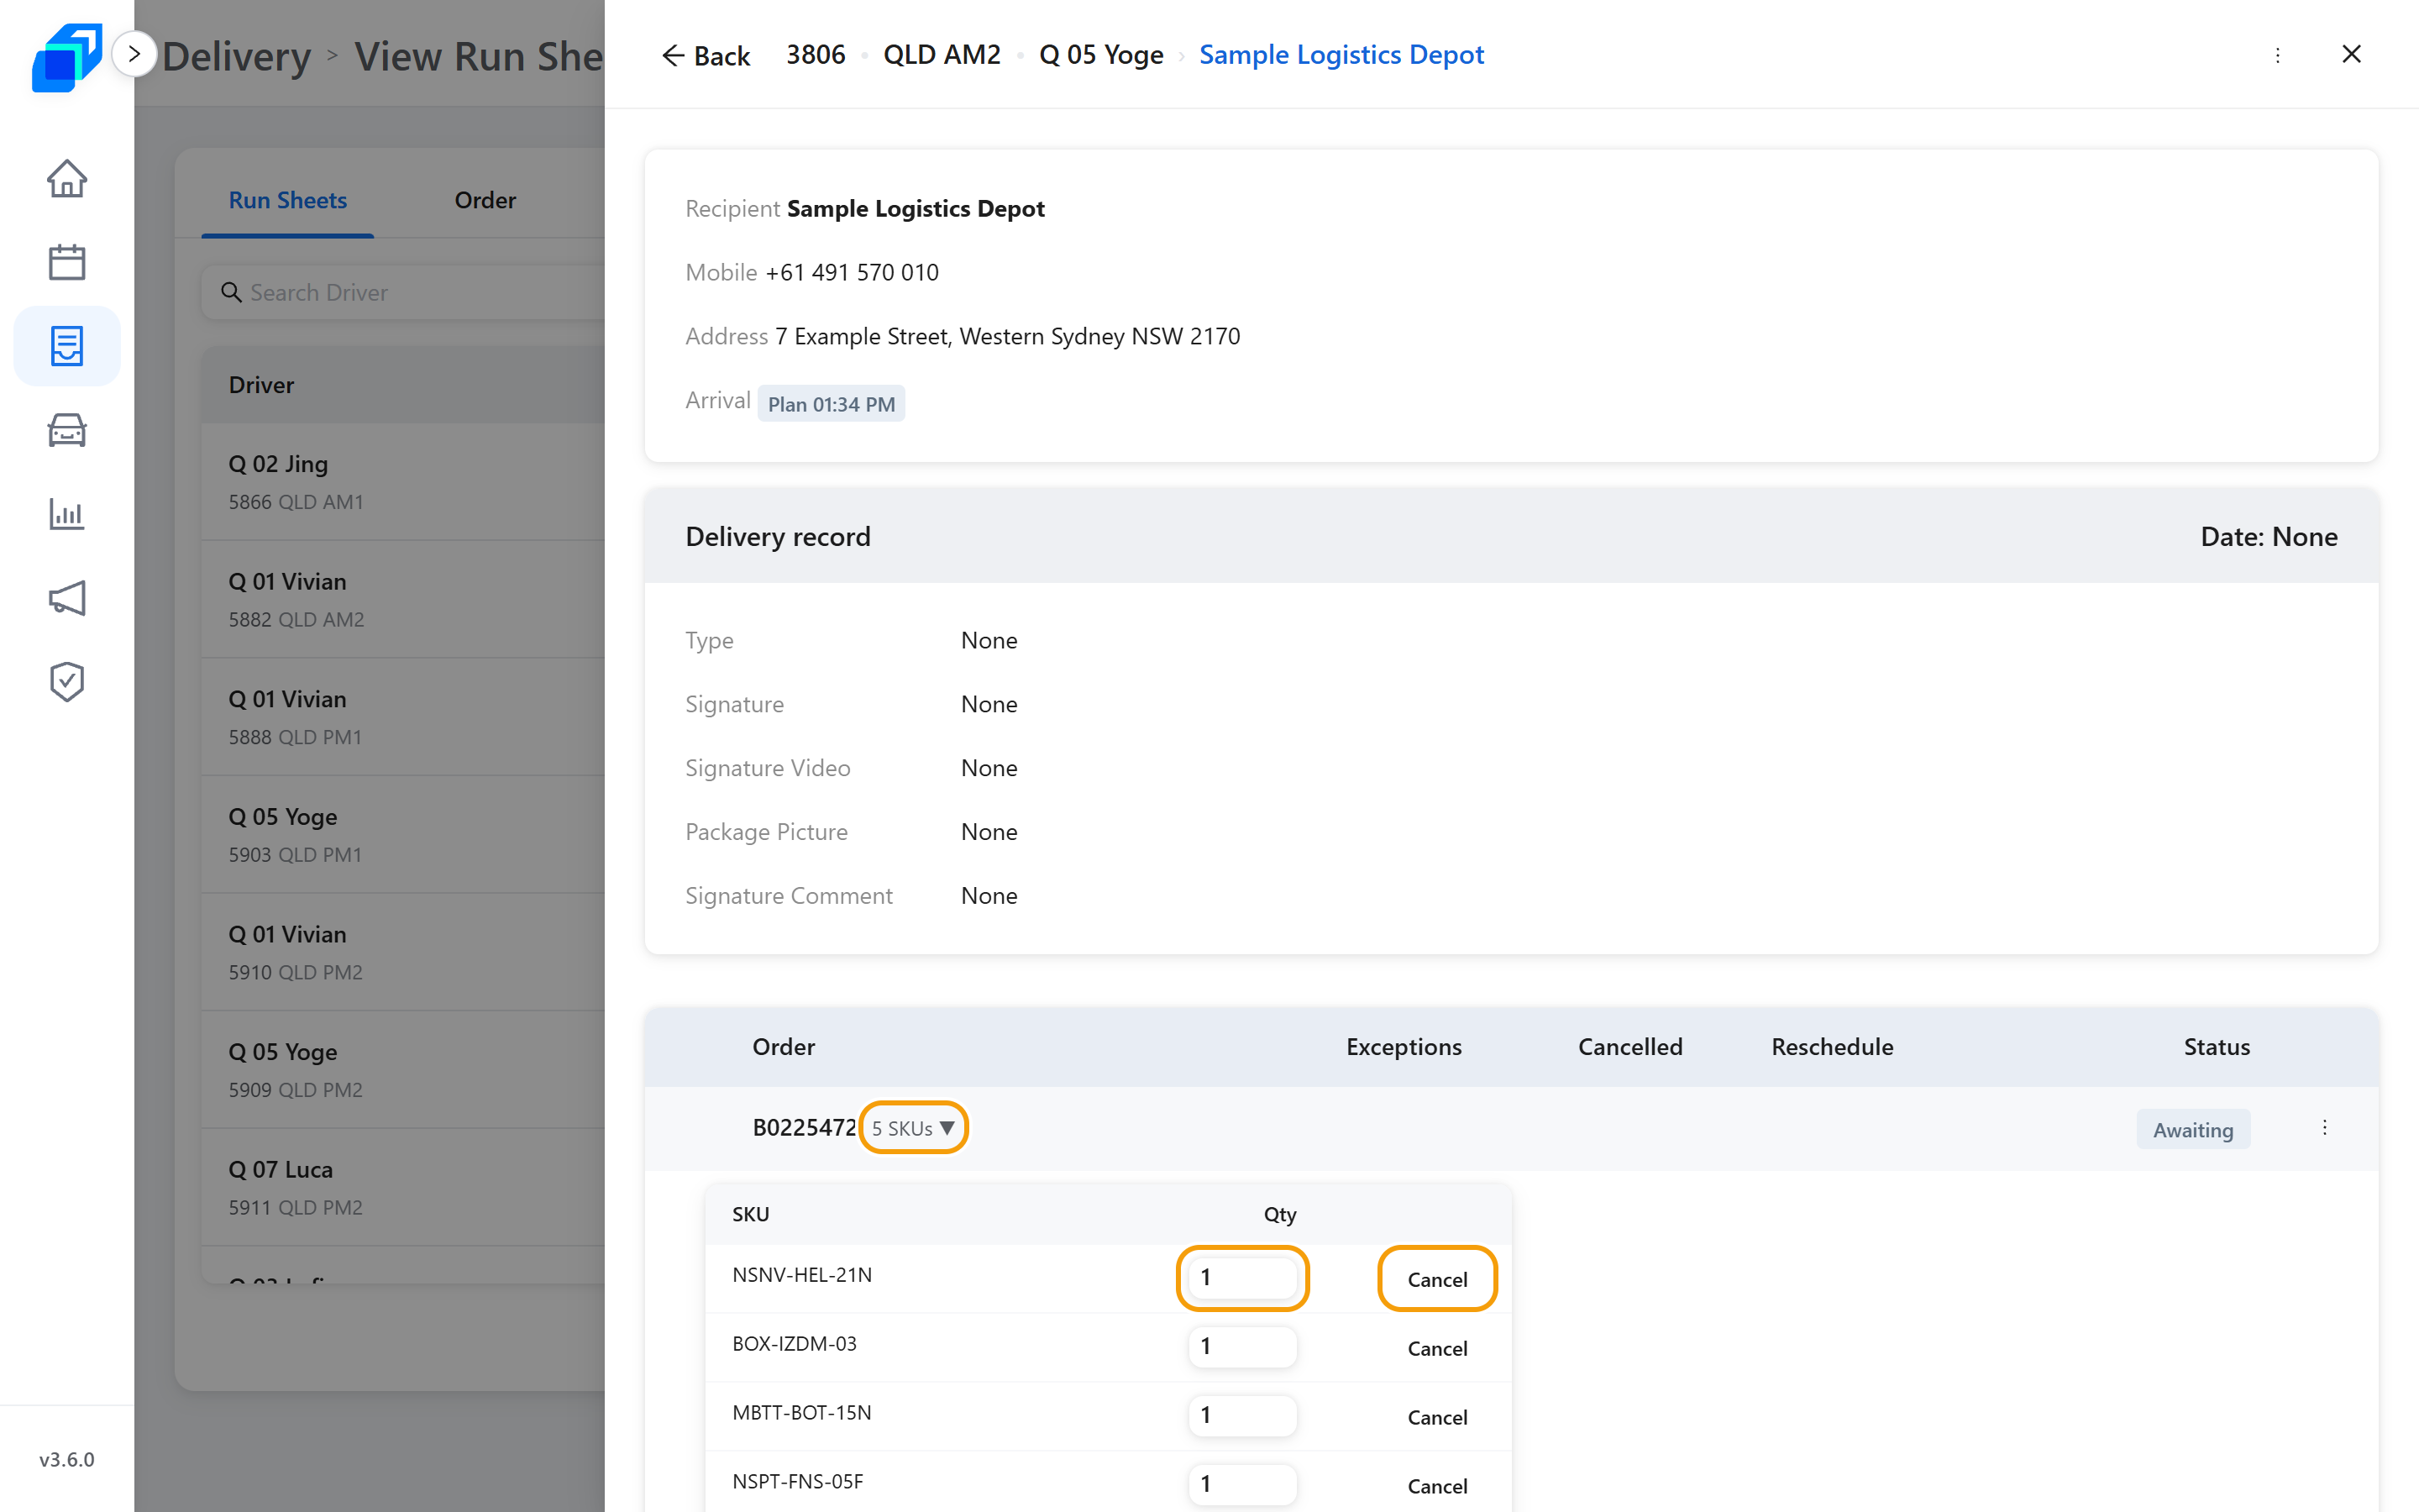Viewport: 2419px width, 1512px height.
Task: Click the mobile number +61 491 570 010
Action: (x=852, y=272)
